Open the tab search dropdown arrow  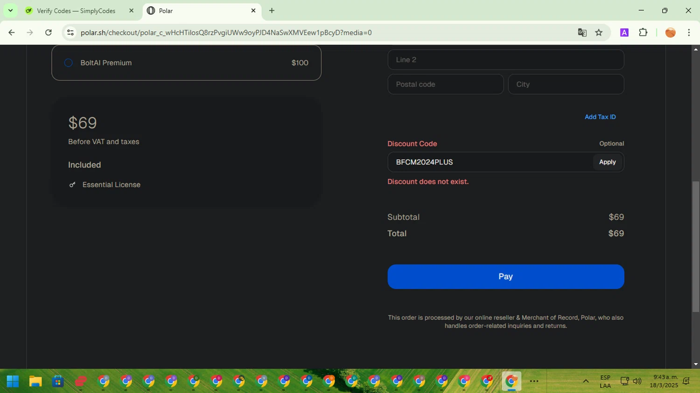pyautogui.click(x=10, y=11)
